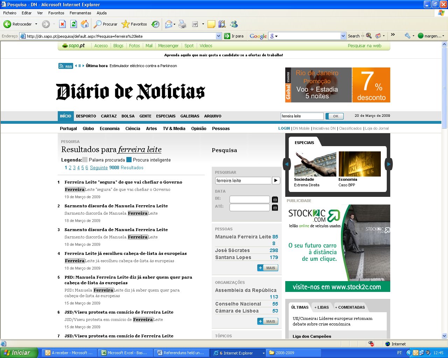The height and width of the screenshot is (358, 448).
Task: Click the sapo.pt logo
Action: pos(73,46)
